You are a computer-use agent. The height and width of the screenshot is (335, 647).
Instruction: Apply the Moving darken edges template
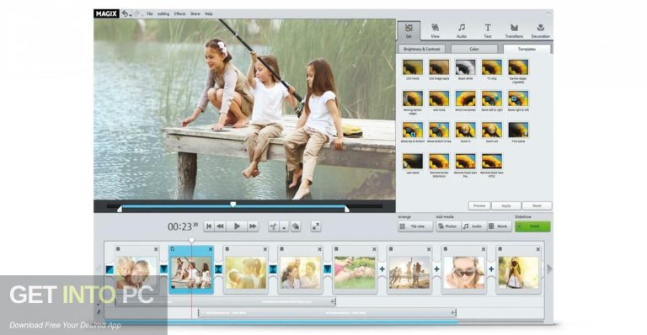[x=413, y=98]
